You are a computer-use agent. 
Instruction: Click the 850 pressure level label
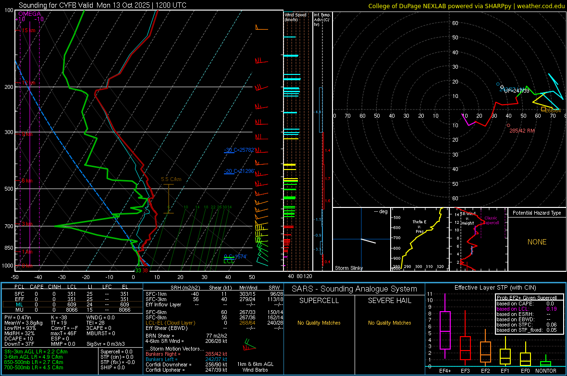[9, 248]
